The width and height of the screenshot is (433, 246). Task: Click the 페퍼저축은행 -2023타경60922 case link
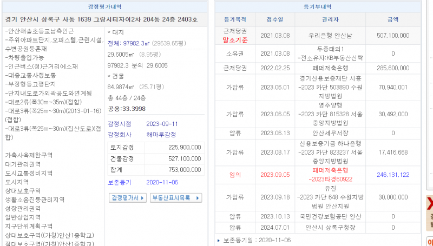pyautogui.click(x=330, y=175)
